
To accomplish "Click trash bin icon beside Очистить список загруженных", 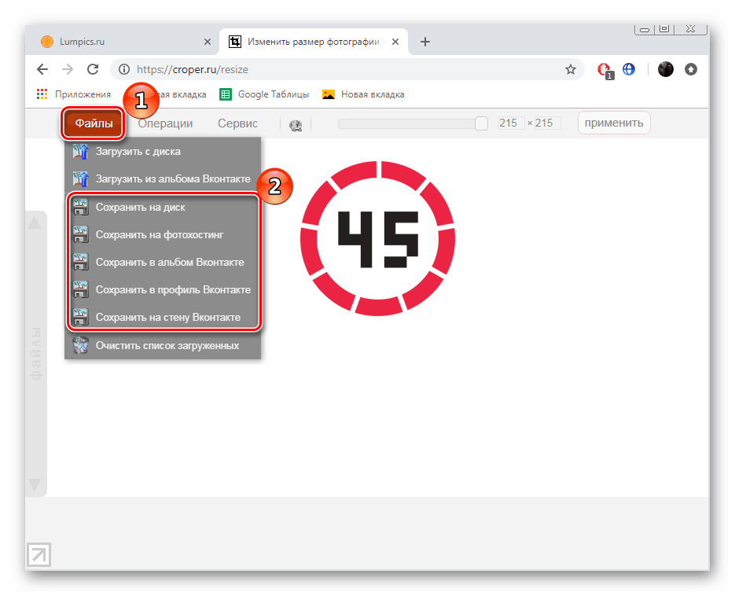I will [81, 346].
